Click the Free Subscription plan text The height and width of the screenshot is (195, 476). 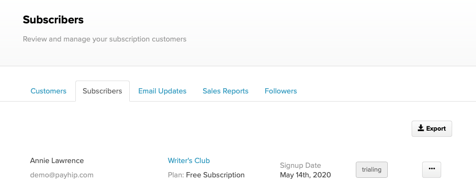tap(215, 175)
